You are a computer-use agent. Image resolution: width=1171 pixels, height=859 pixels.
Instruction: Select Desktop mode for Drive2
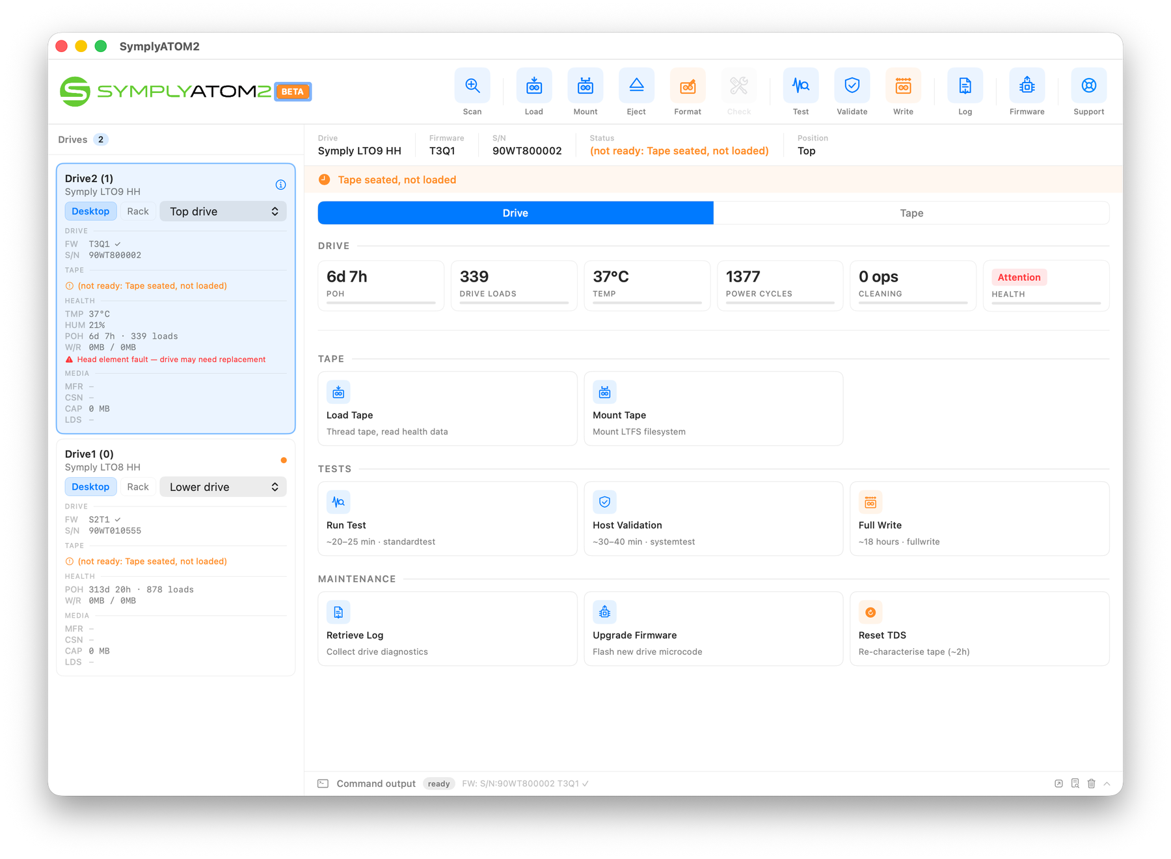[90, 211]
